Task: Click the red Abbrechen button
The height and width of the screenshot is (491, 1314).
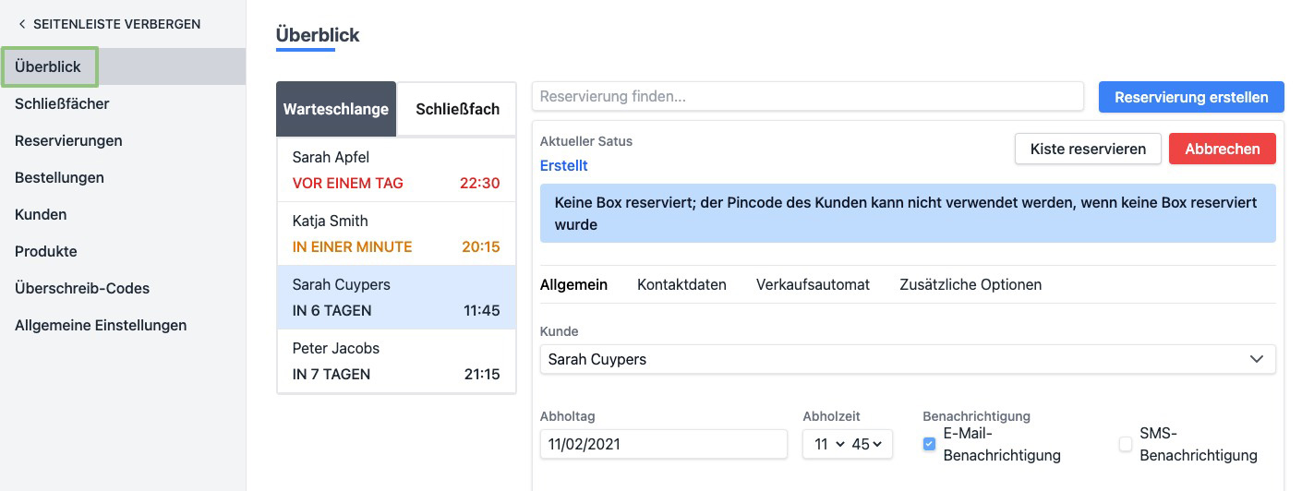Action: pyautogui.click(x=1222, y=149)
